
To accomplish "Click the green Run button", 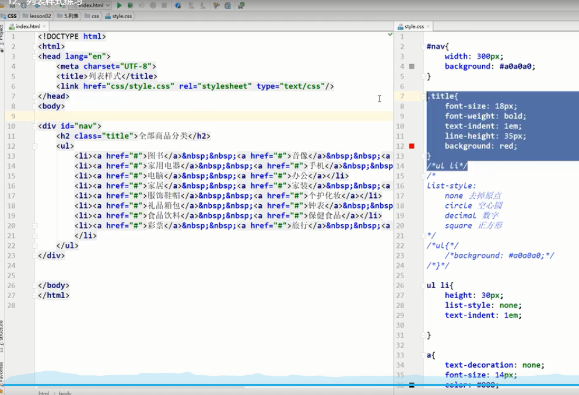I will pos(120,5).
